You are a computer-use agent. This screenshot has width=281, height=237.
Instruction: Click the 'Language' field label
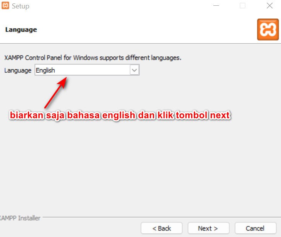point(18,70)
